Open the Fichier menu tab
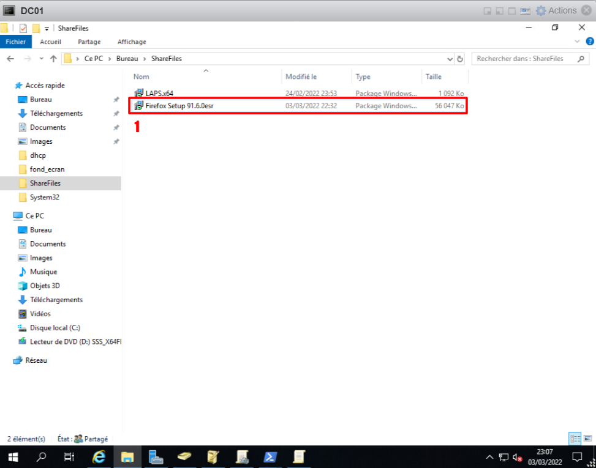Viewport: 596px width, 468px height. [x=15, y=42]
